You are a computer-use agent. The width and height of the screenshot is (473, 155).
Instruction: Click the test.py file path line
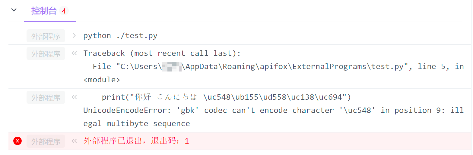coord(278,67)
